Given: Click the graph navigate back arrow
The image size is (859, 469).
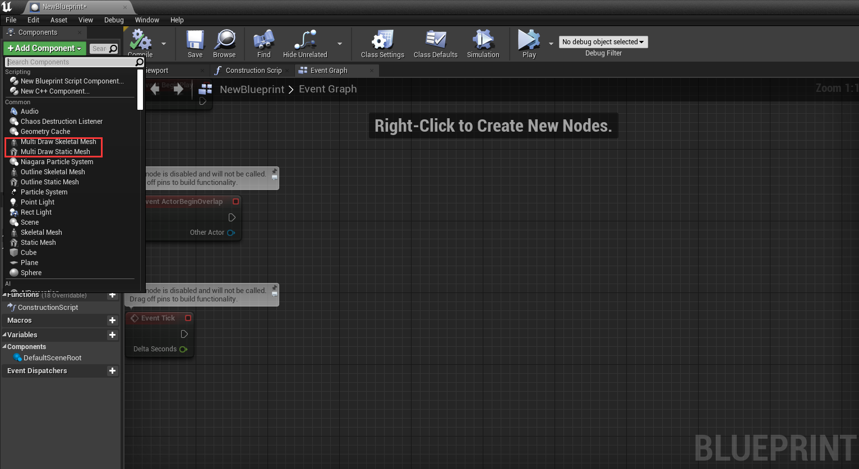Looking at the screenshot, I should pos(155,90).
